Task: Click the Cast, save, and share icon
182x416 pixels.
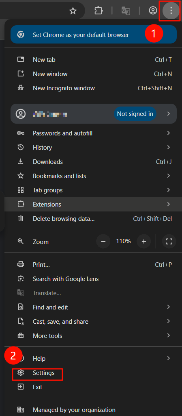Action: click(x=21, y=322)
